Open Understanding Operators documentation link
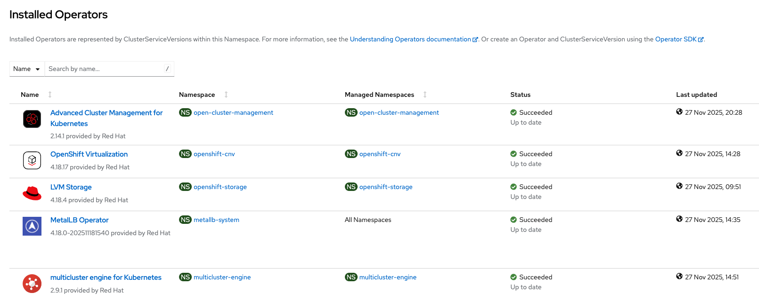The image size is (759, 301). click(410, 40)
